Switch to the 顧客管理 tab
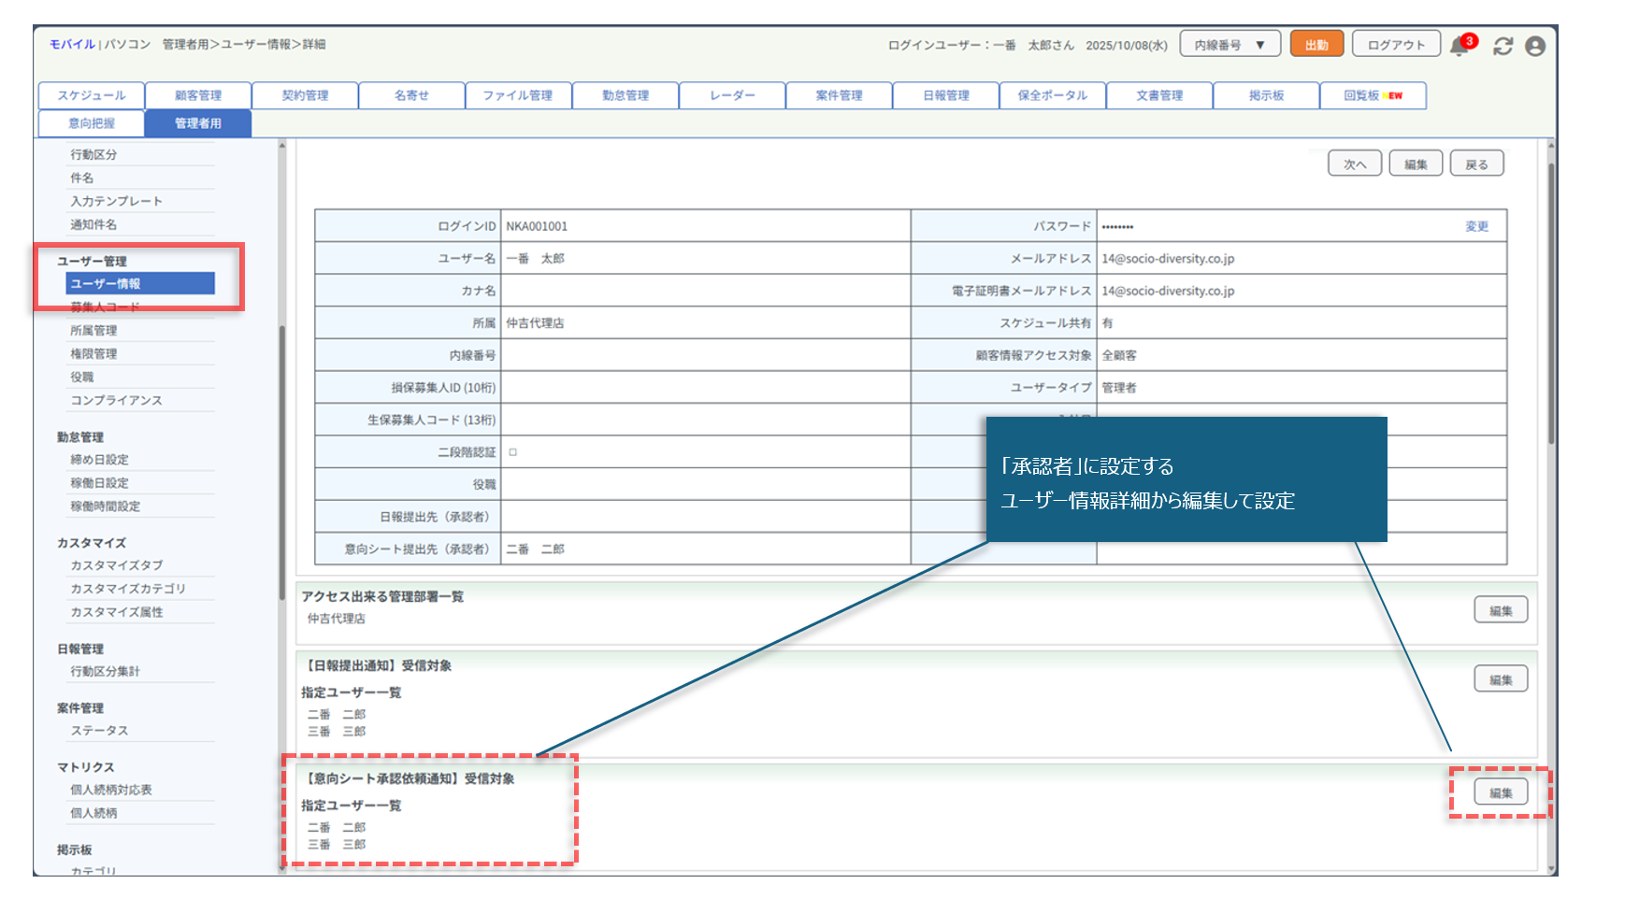The height and width of the screenshot is (913, 1625). 198,95
